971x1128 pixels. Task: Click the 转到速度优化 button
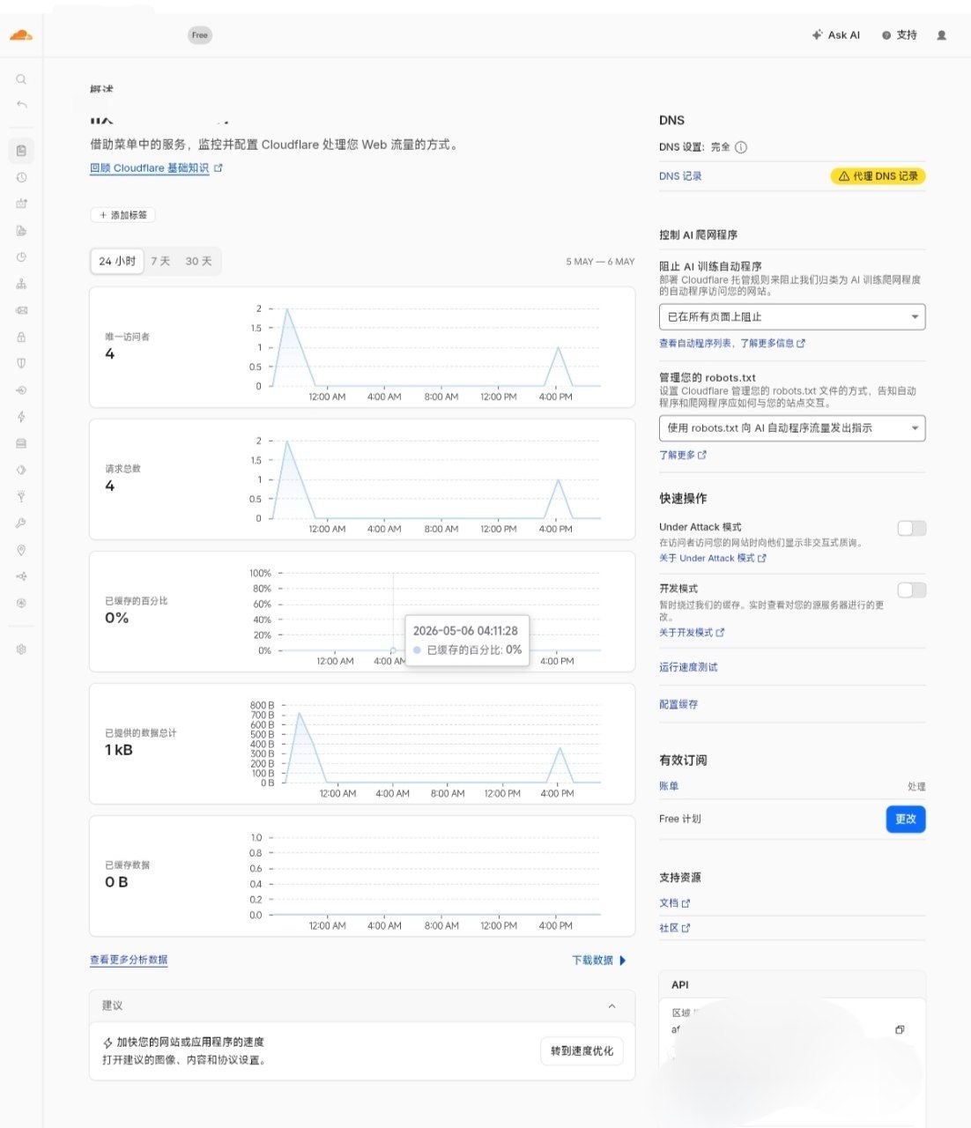point(582,1050)
